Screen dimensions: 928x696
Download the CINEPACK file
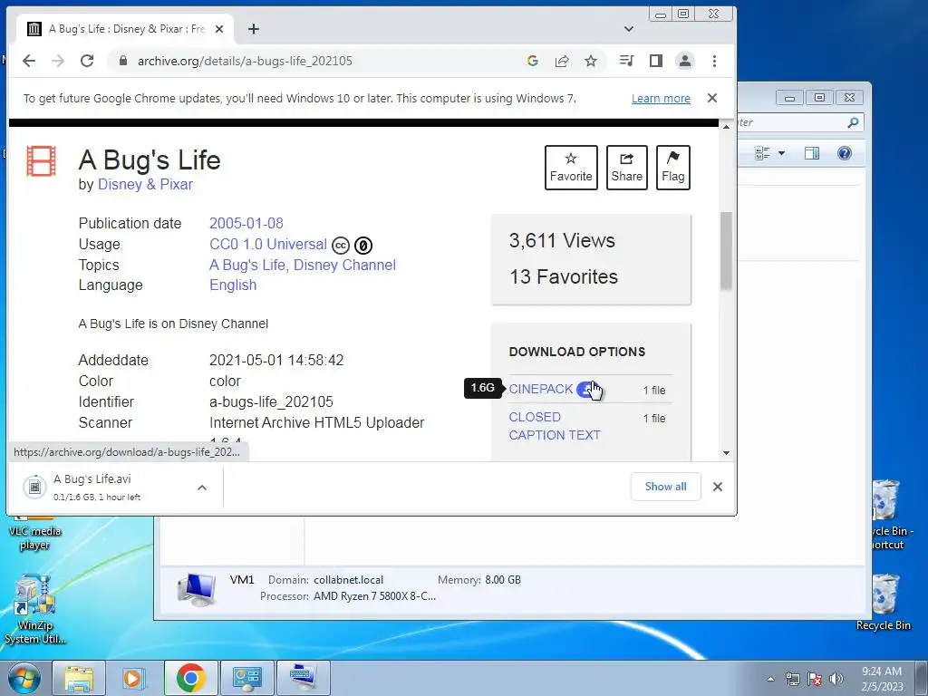click(x=541, y=390)
